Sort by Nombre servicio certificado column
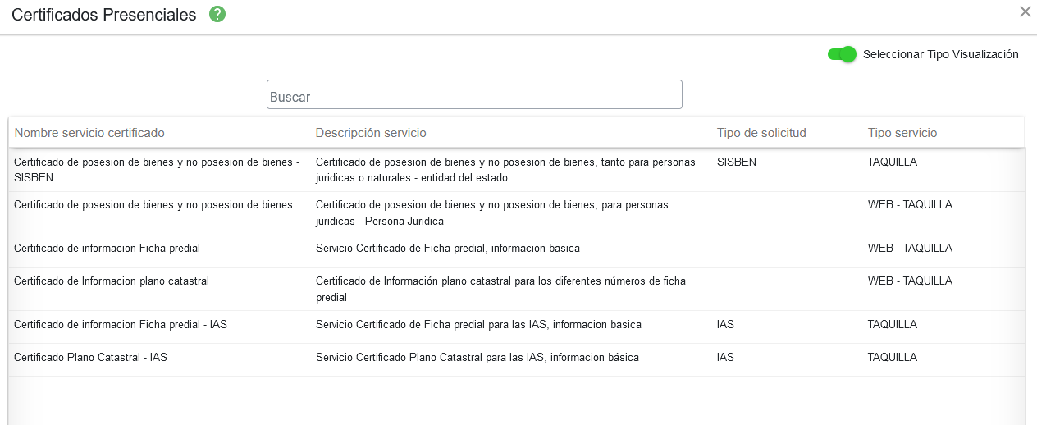This screenshot has height=425, width=1037. coord(89,133)
